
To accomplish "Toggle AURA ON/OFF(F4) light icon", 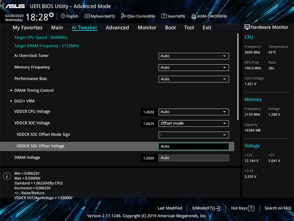I will 194,16.
